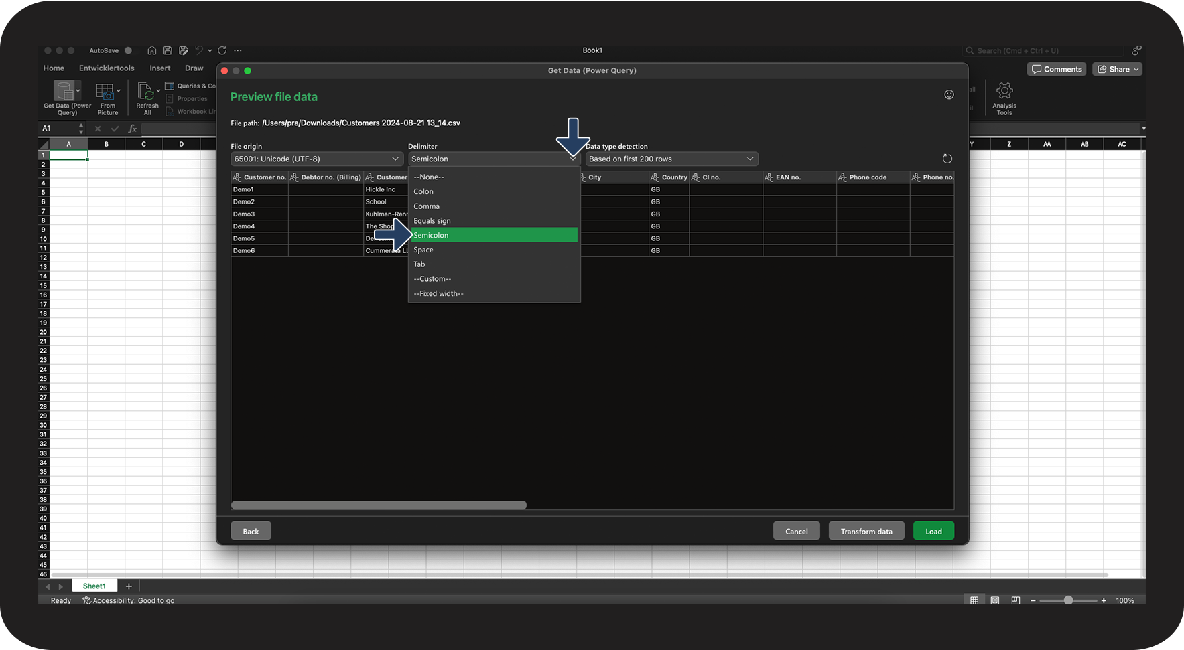Click the Refresh All icon
Image resolution: width=1184 pixels, height=650 pixels.
145,92
